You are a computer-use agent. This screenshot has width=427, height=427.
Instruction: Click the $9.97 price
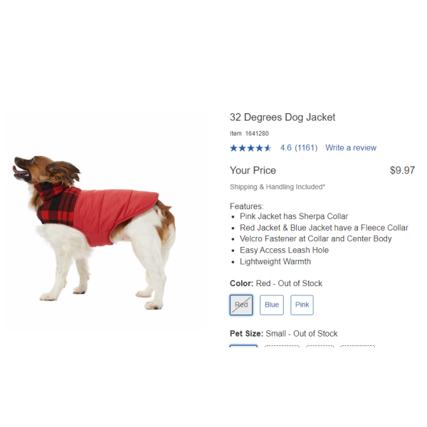click(x=402, y=171)
